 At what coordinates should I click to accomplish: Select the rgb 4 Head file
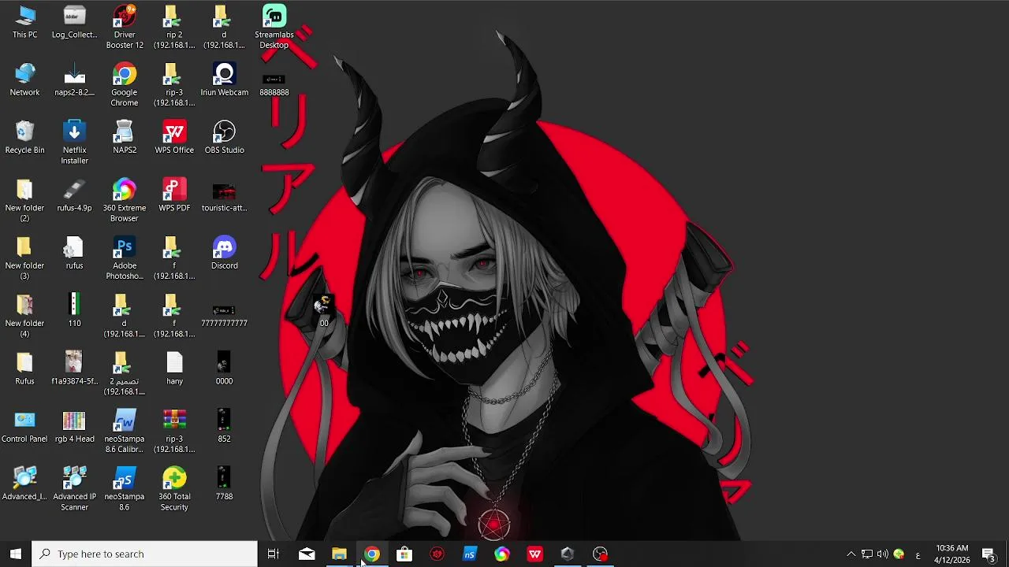coord(74,426)
